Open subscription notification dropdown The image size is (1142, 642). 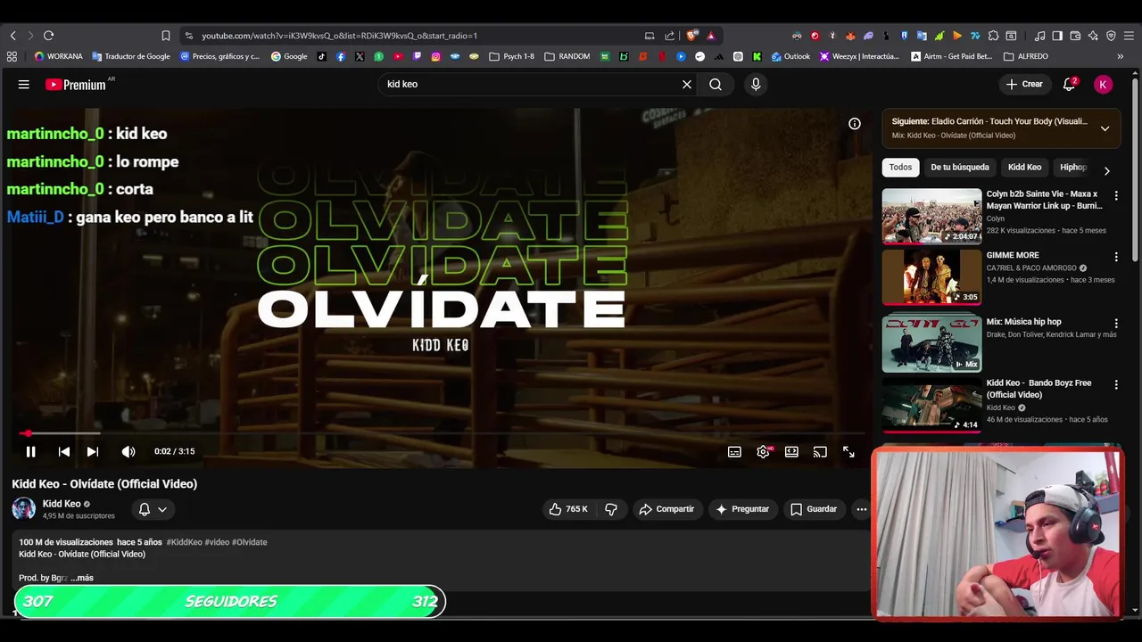pyautogui.click(x=153, y=509)
